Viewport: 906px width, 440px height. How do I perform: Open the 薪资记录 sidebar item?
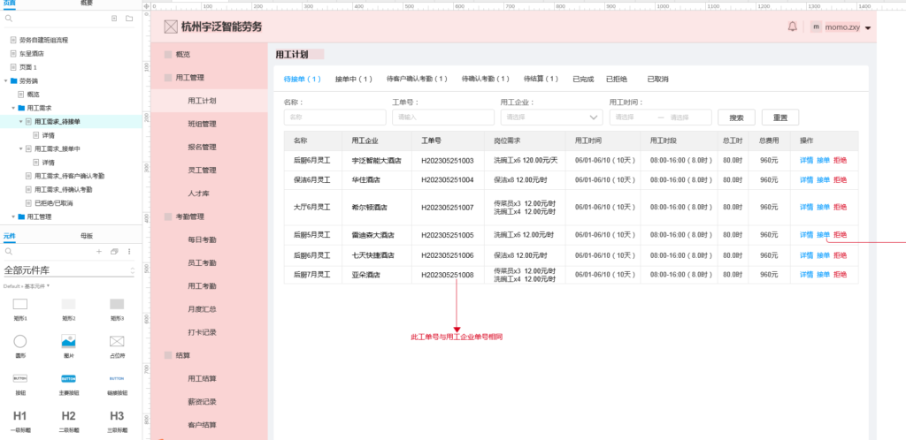point(202,402)
